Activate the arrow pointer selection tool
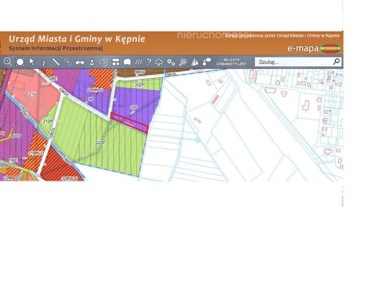Image resolution: width=381 pixels, height=286 pixels. (32, 62)
